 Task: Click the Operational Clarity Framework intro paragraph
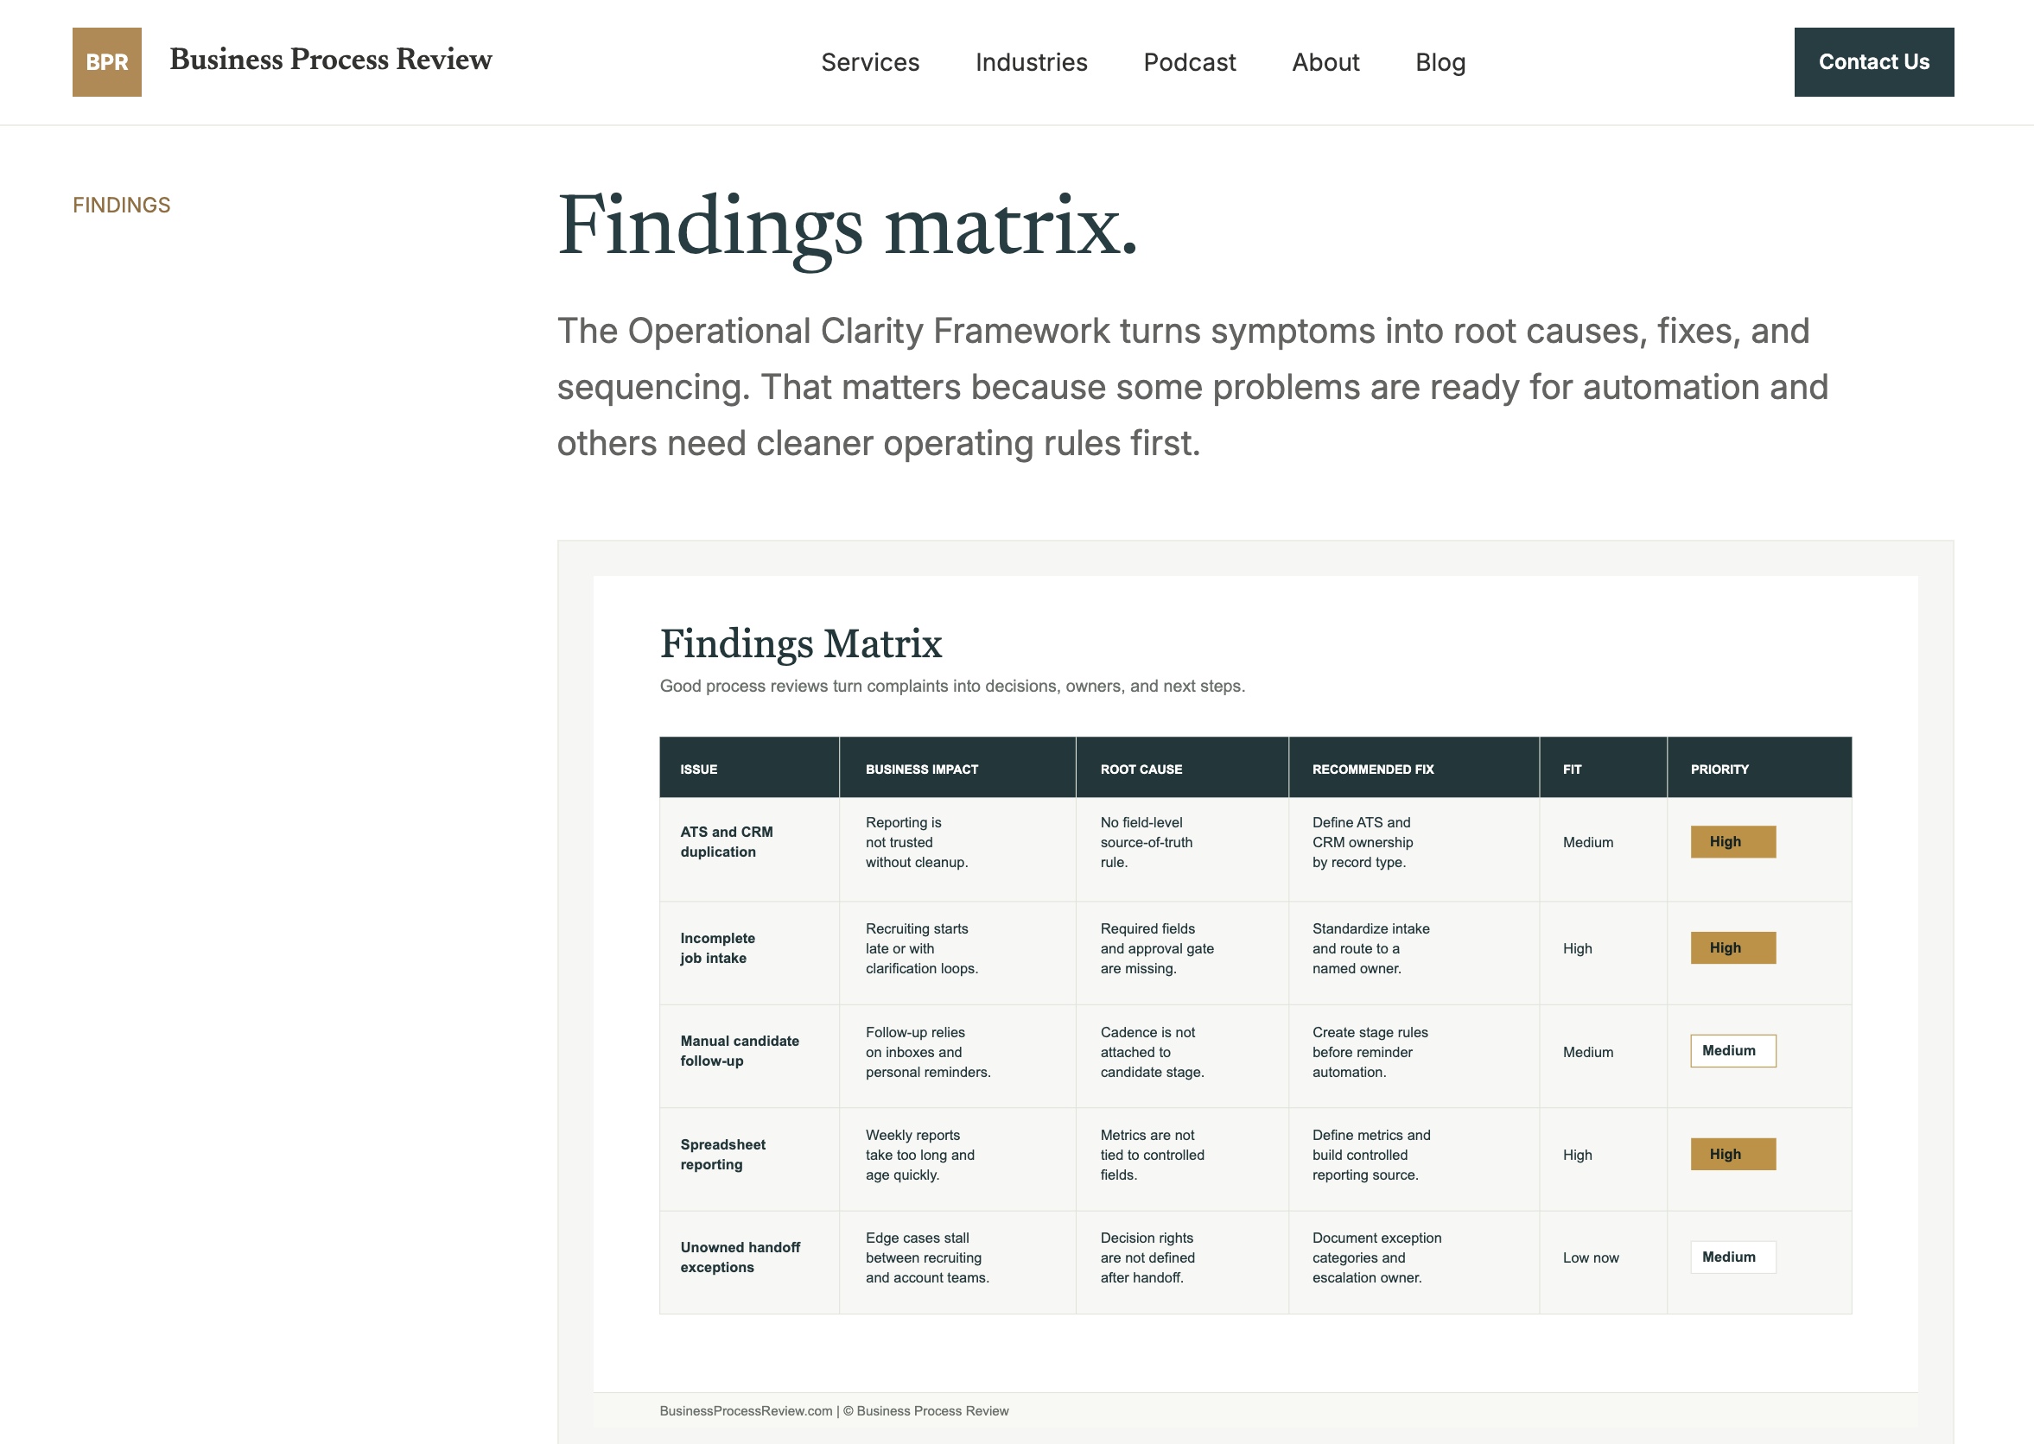1192,387
